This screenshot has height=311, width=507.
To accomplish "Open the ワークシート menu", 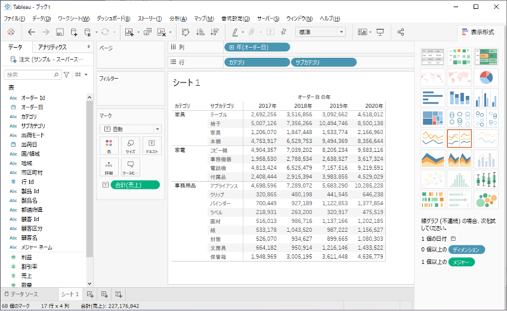I will (74, 18).
